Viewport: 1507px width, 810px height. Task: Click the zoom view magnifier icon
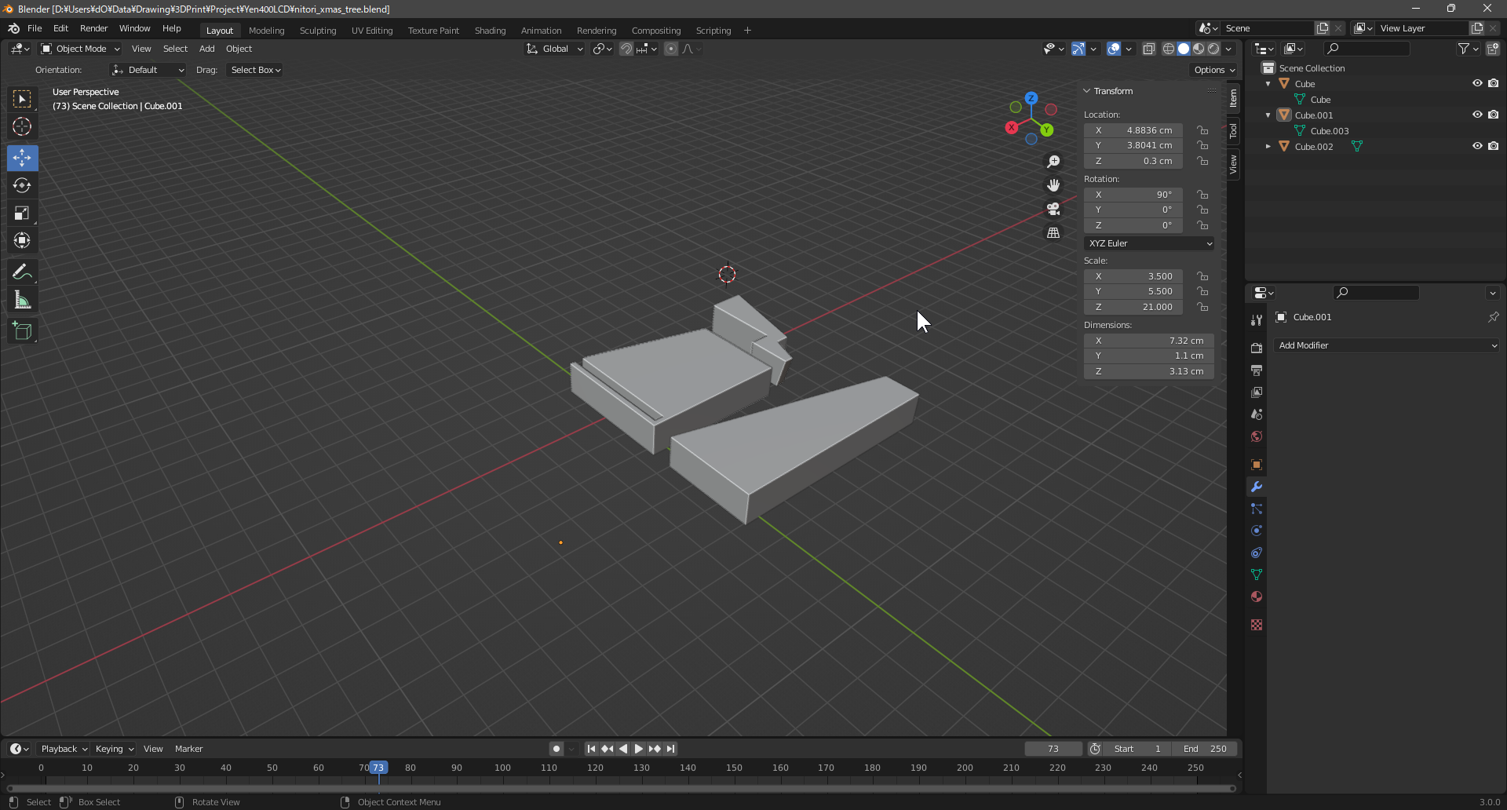coord(1053,162)
